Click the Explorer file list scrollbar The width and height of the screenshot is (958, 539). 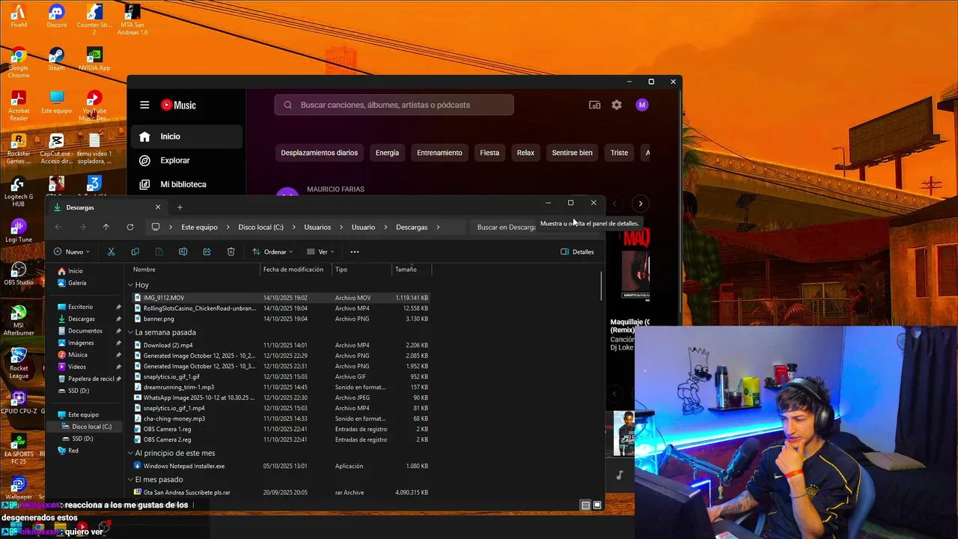(602, 287)
